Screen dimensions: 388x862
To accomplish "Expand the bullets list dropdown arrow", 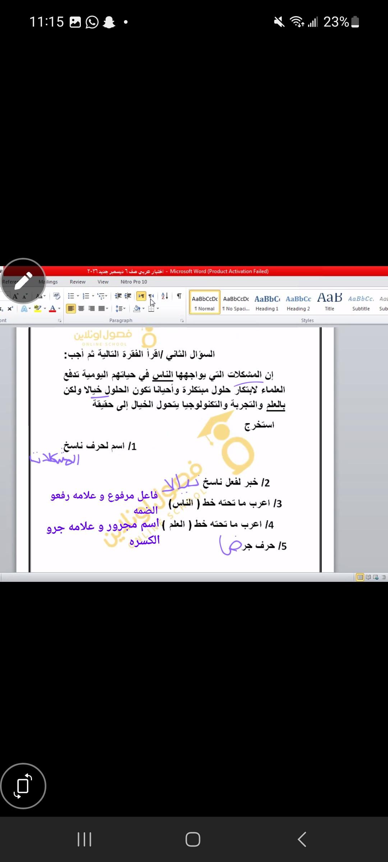I will pos(78,296).
